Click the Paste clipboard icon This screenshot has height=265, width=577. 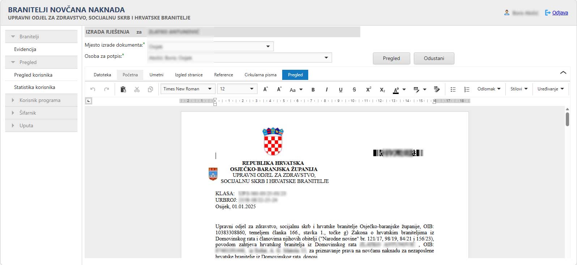pyautogui.click(x=123, y=89)
